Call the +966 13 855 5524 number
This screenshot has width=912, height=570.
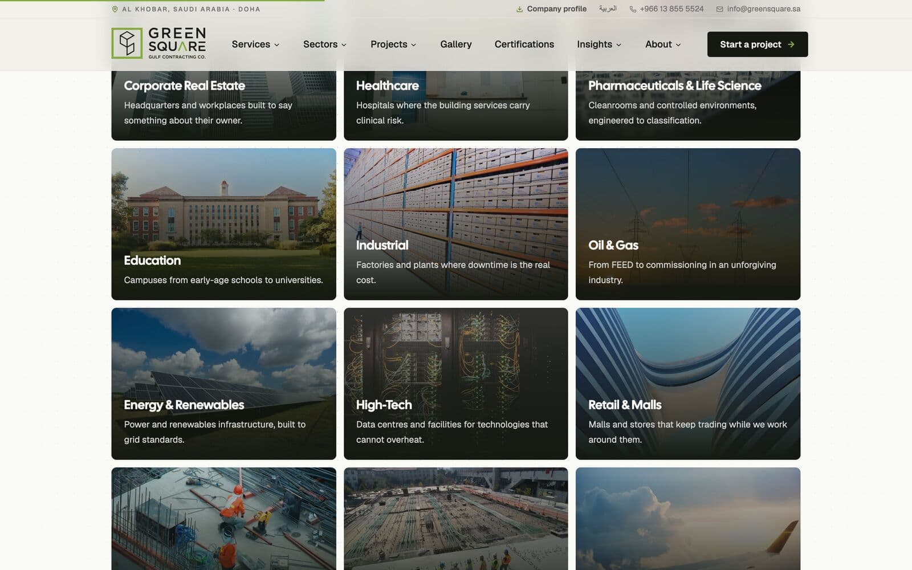pos(666,9)
